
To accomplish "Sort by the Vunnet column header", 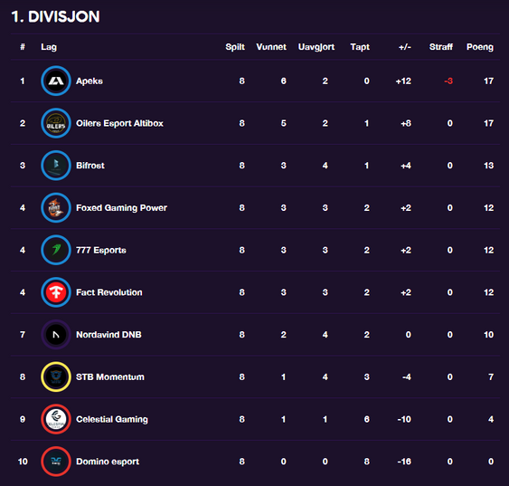I will (271, 47).
